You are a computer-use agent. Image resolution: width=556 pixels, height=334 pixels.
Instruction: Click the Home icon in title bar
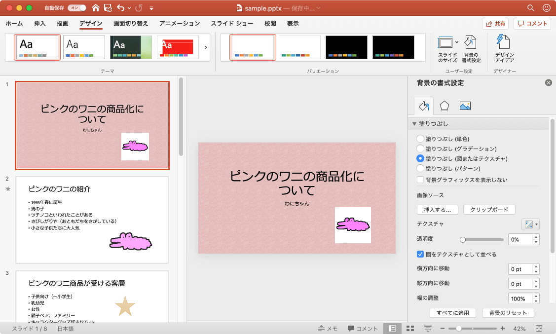coord(96,8)
